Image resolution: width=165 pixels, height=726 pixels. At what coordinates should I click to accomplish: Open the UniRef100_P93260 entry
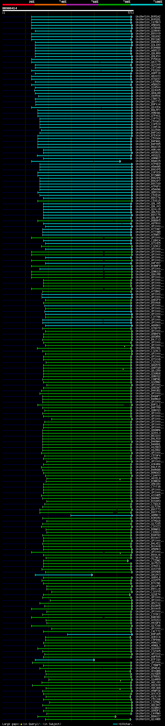tap(148, 71)
